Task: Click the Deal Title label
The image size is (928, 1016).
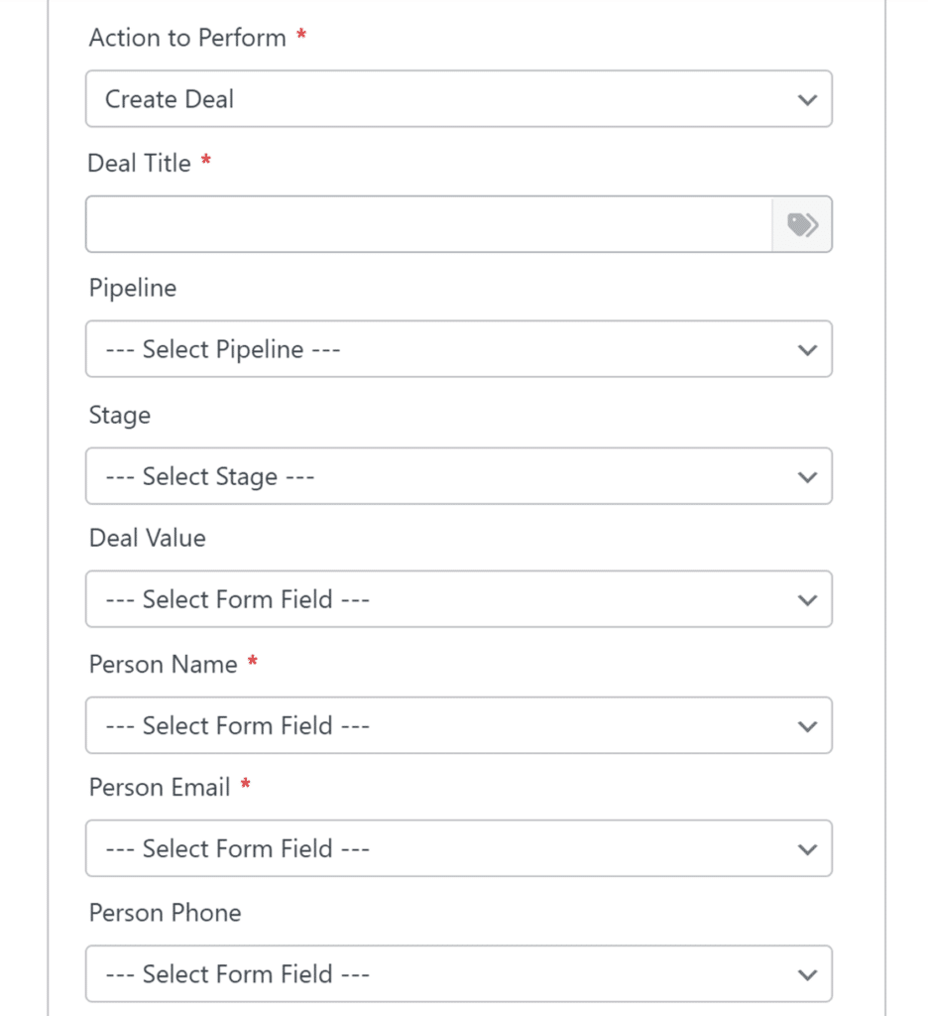Action: point(139,163)
